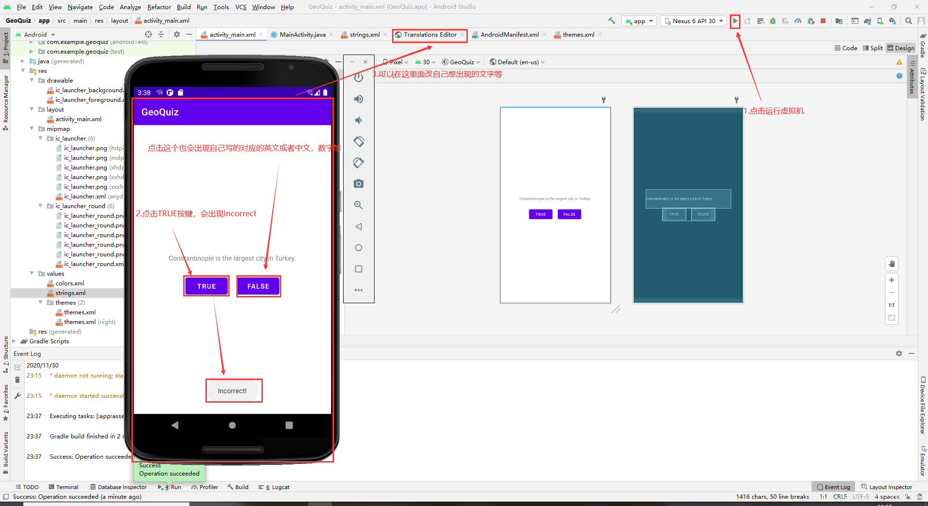The width and height of the screenshot is (928, 506).
Task: Zoom in on the design surface
Action: tap(892, 280)
